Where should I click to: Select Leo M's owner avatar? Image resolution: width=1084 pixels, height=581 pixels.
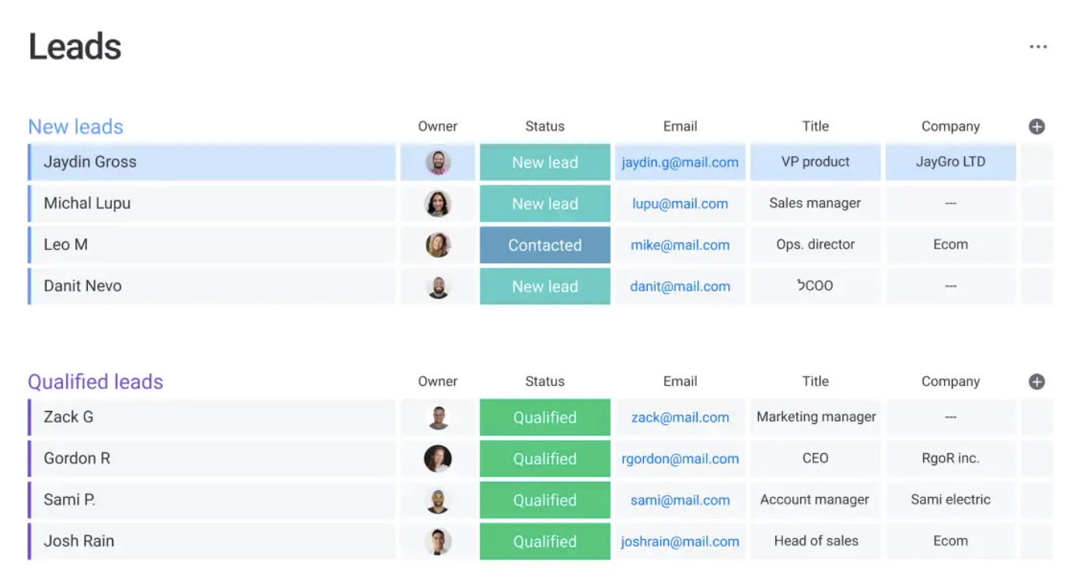[437, 245]
